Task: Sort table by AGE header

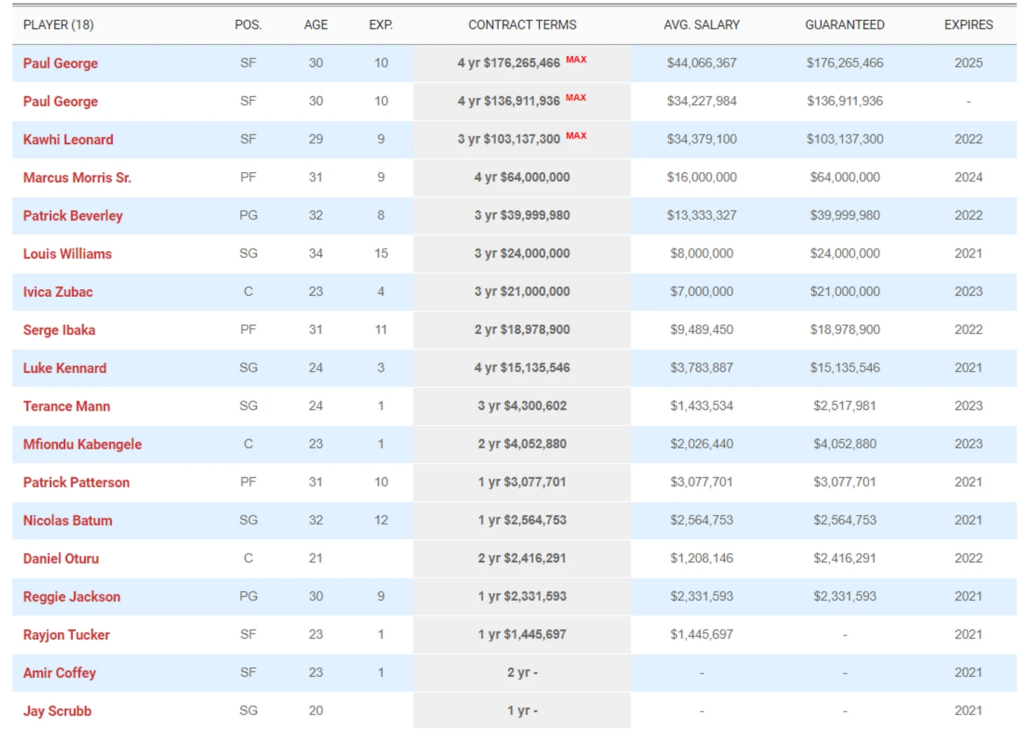Action: pyautogui.click(x=316, y=25)
